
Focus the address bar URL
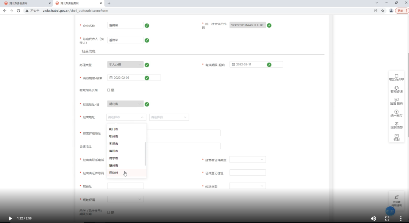75,11
